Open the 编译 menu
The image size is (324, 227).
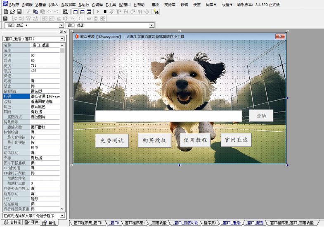97,5
